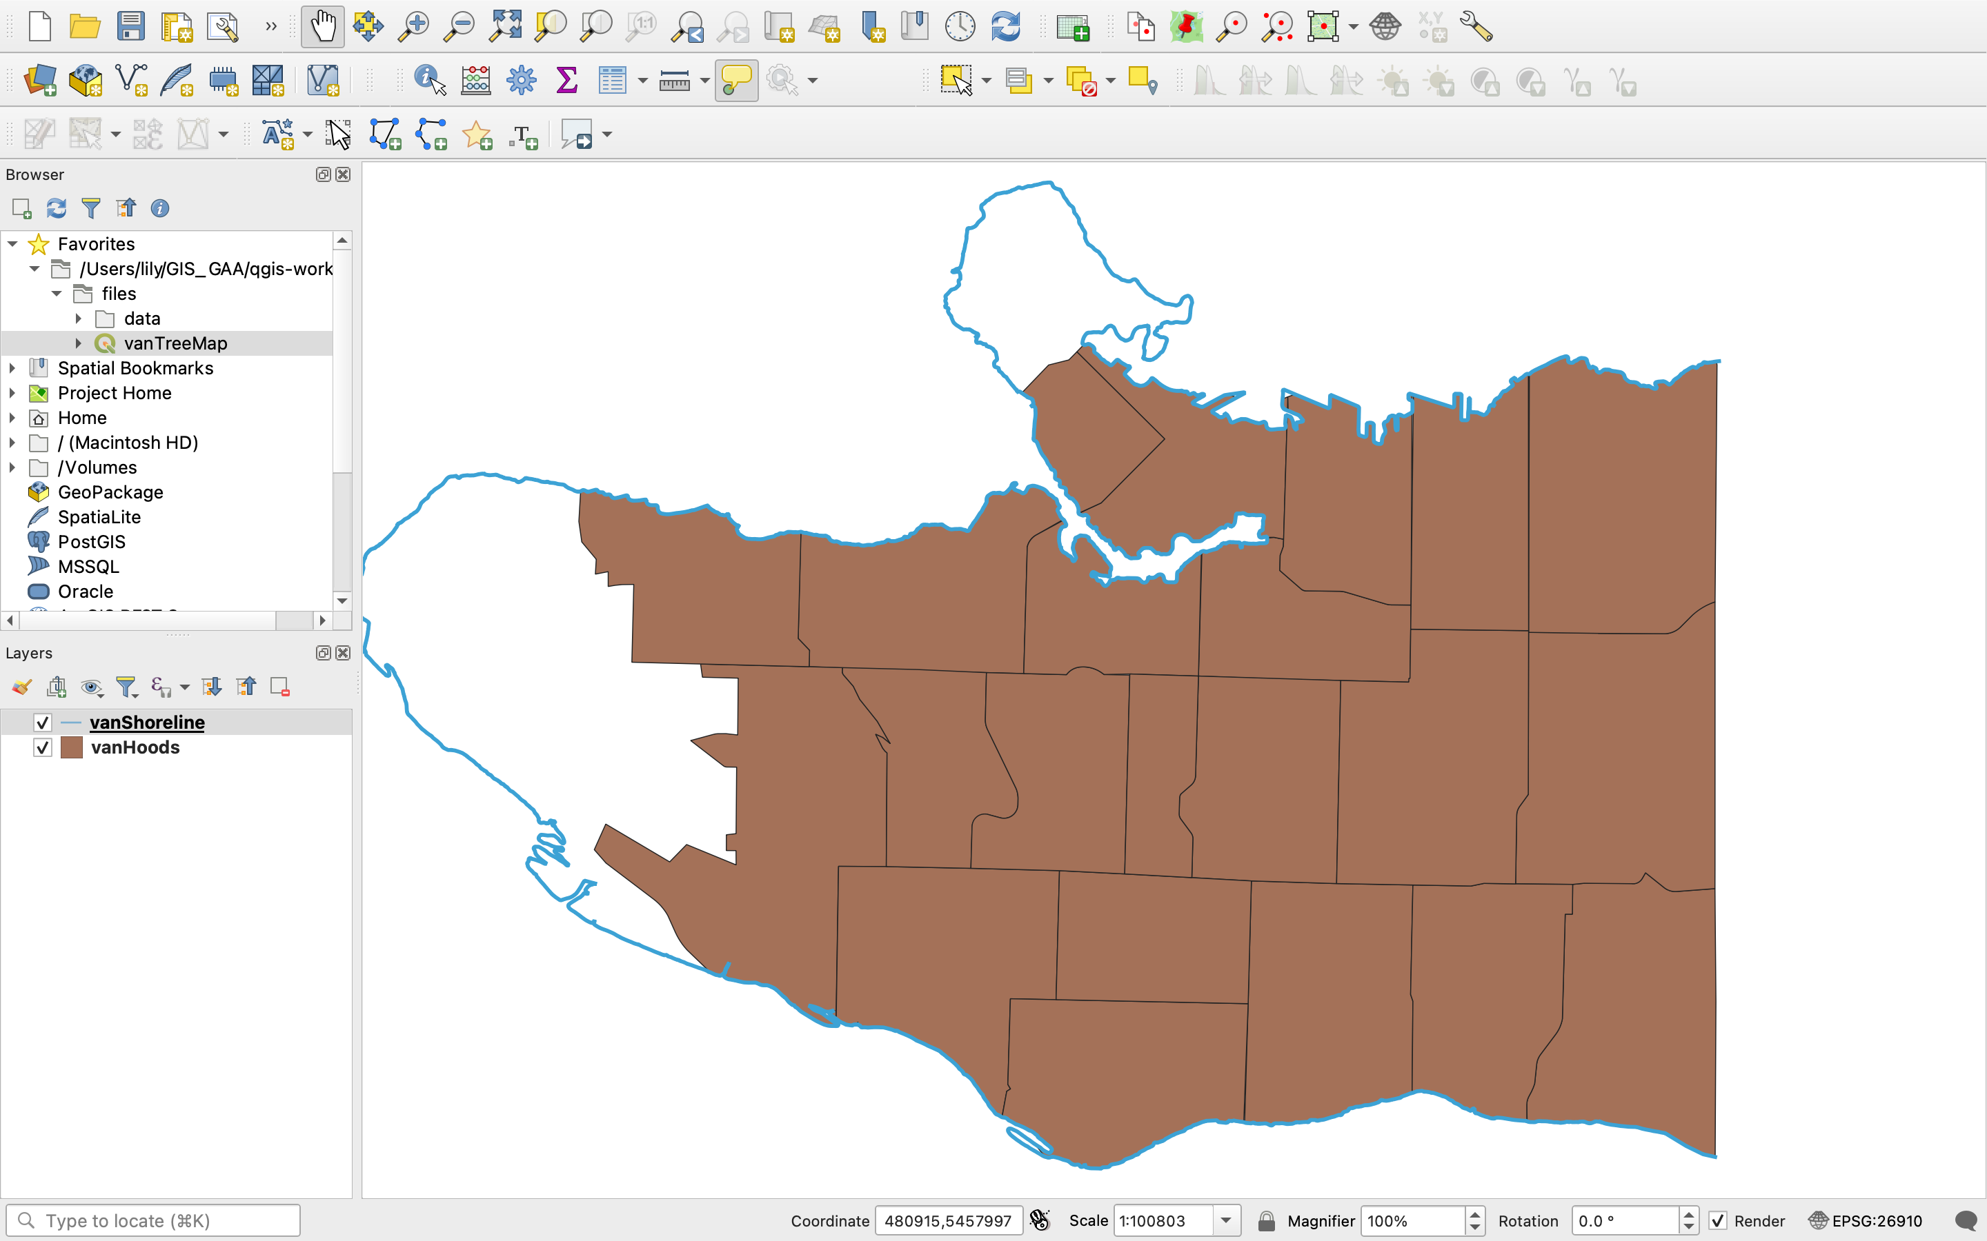Screen dimensions: 1987x1241
Task: Click the Open Project folder icon
Action: (x=85, y=26)
